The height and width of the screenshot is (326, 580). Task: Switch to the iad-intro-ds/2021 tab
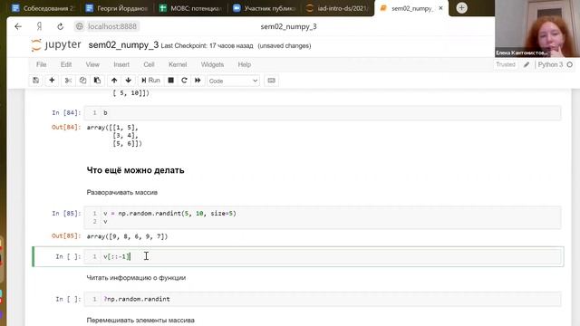tap(337, 8)
